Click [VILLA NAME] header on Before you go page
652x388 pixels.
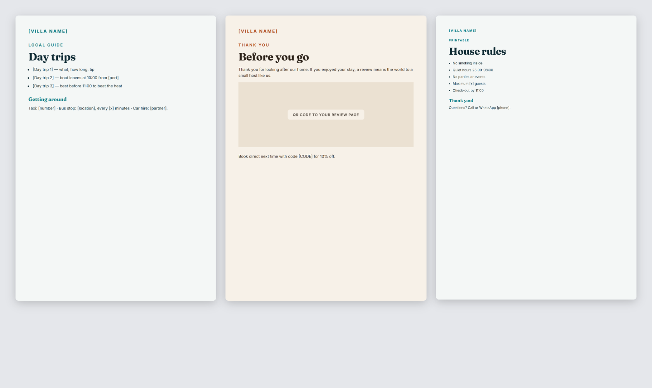(x=258, y=31)
